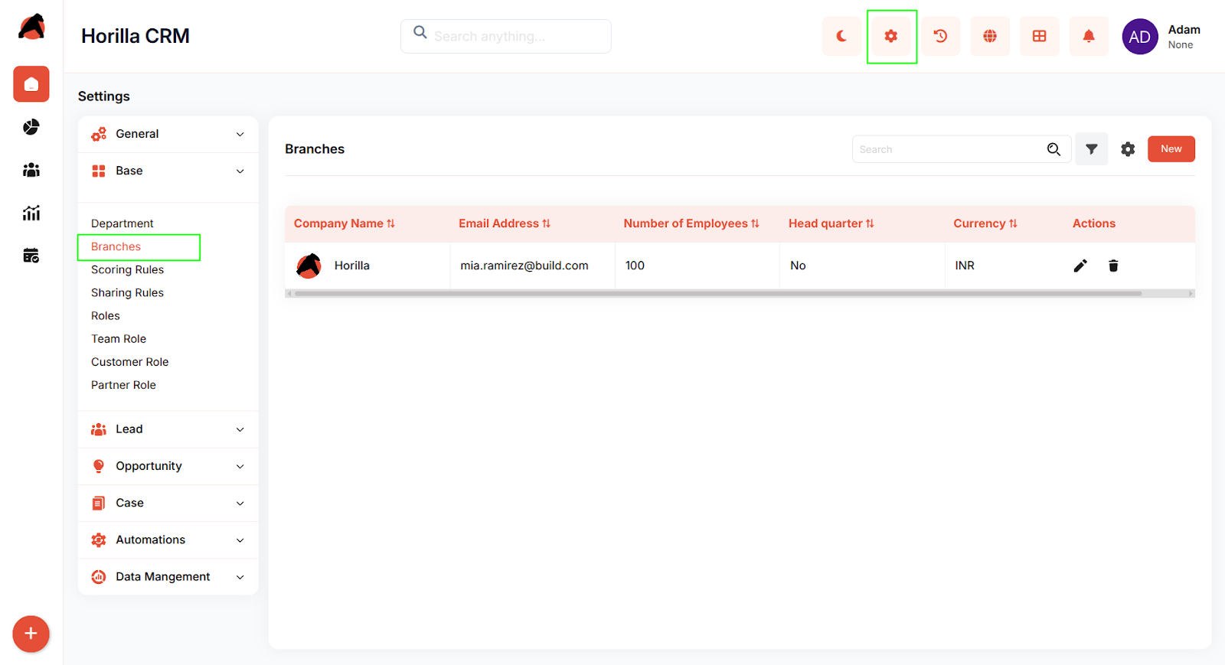Sort by Number of Employees column
The width and height of the screenshot is (1225, 665).
pos(691,223)
